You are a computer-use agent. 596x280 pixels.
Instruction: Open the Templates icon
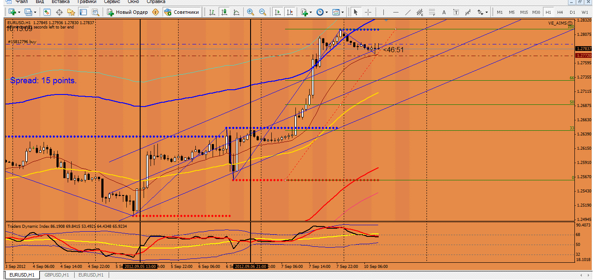(336, 12)
